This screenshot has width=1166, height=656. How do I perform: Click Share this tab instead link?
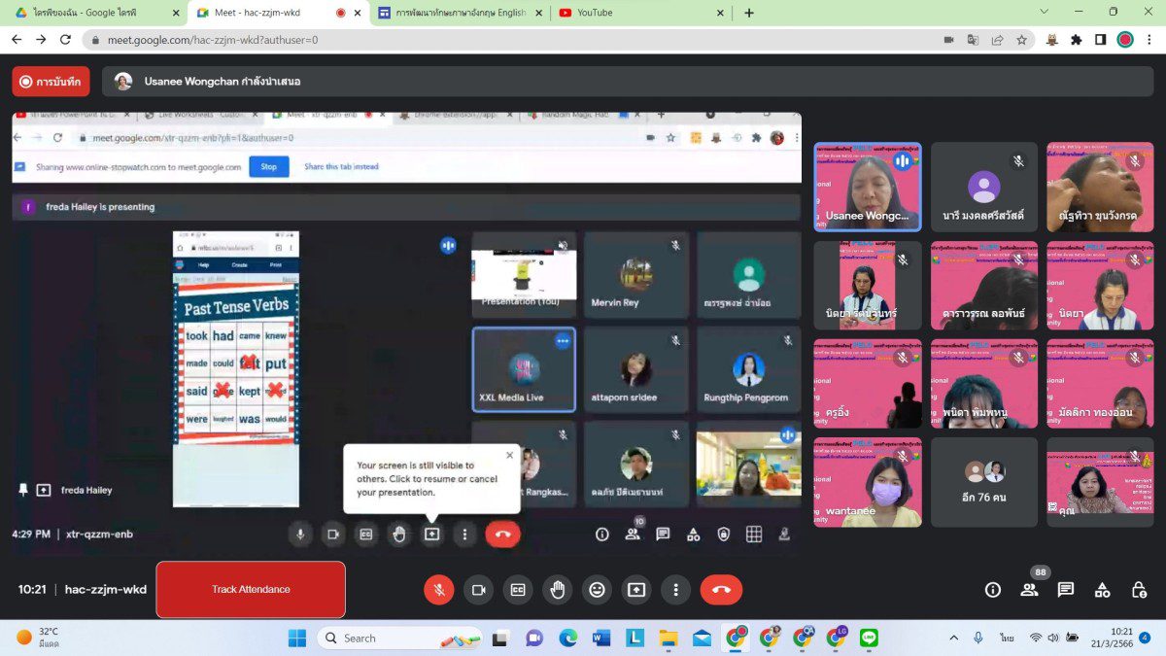pyautogui.click(x=341, y=166)
